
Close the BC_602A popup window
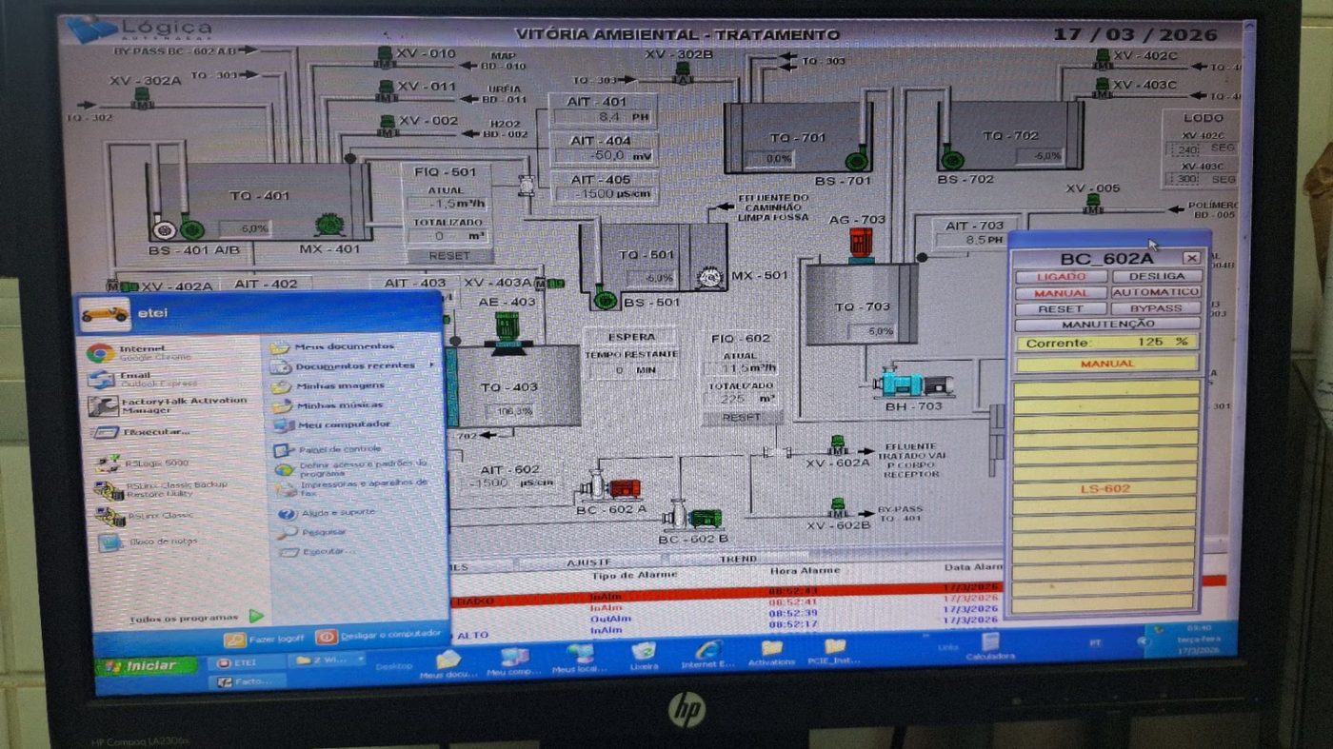click(x=1191, y=258)
